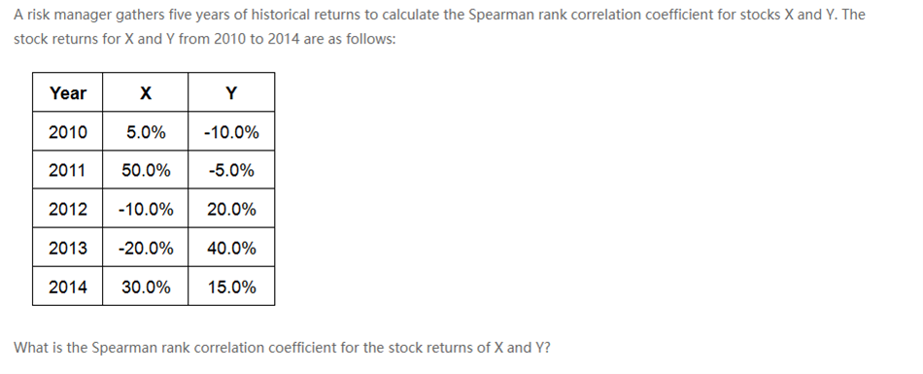Screen dimensions: 923x374
Task: Select the 5.0% value for X
Action: [x=146, y=131]
